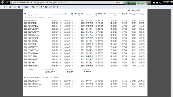Screen dimensions: 173x97
Task: Go forward to the next page
Action: click(7, 2)
